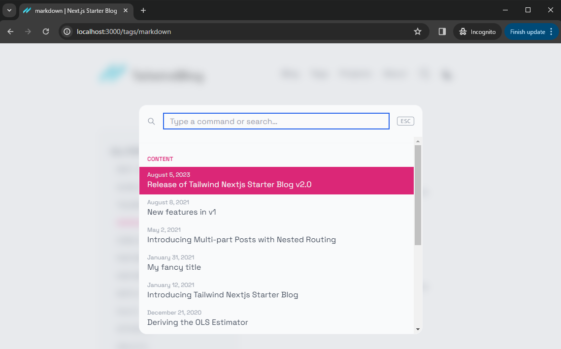Image resolution: width=561 pixels, height=349 pixels.
Task: Open a new browser tab
Action: [143, 10]
